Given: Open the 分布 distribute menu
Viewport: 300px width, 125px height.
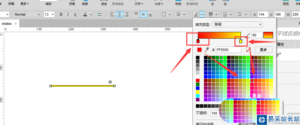Looking at the screenshot, I should point(159,4).
